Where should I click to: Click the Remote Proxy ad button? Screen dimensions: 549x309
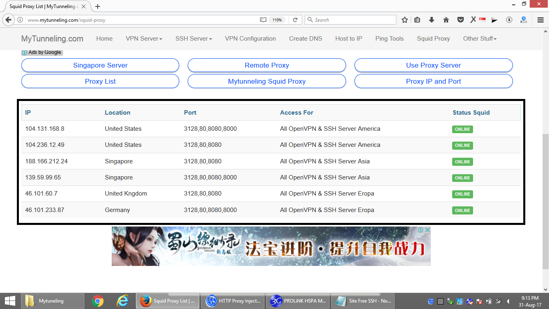267,65
